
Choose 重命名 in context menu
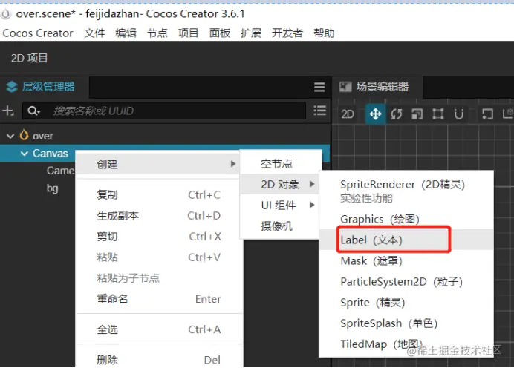[x=159, y=299]
